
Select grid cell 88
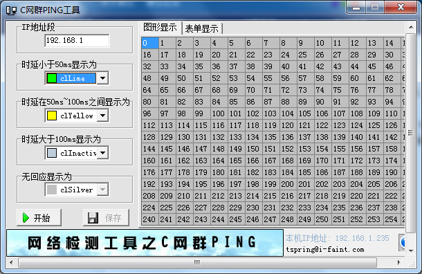pyautogui.click(x=288, y=102)
